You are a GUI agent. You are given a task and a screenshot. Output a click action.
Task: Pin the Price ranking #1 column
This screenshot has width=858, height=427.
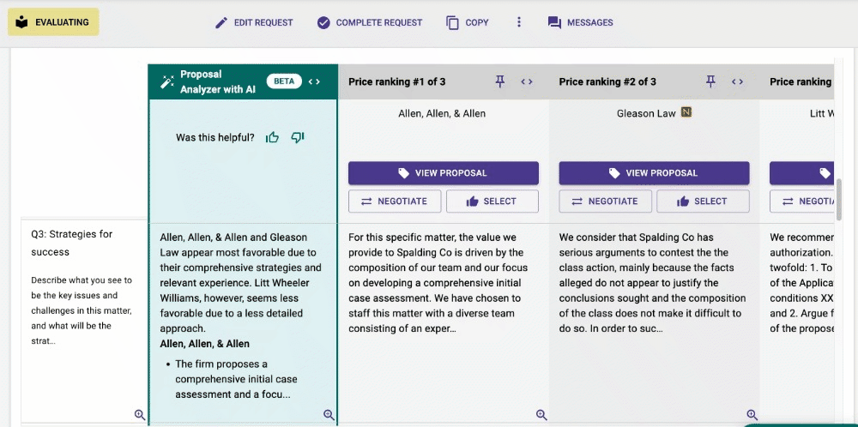(500, 81)
